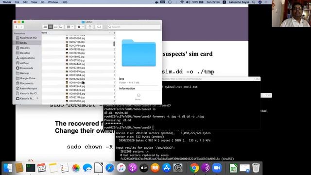Click the Time Machine menu bar icon
Screen dimensions: 311x175
tap(170, 2)
